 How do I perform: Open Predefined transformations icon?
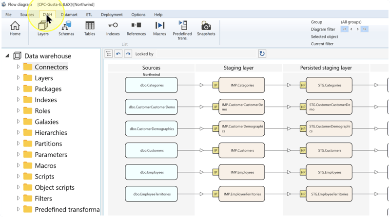click(x=182, y=30)
